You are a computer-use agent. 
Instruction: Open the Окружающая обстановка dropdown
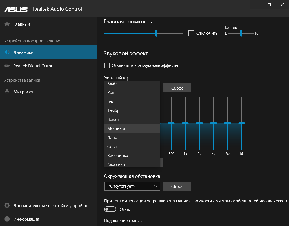click(x=132, y=186)
